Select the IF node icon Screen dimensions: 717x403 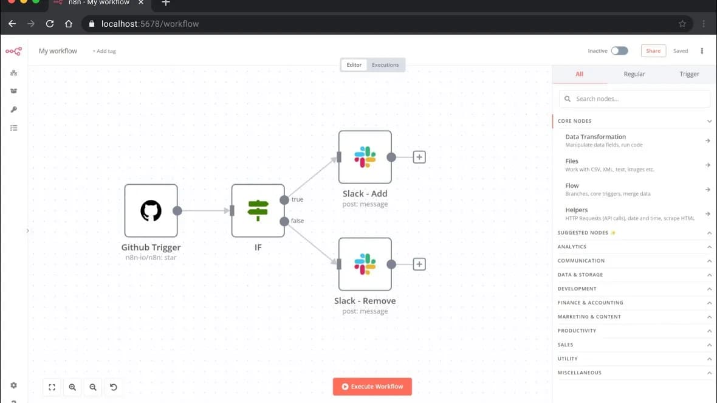[x=258, y=210]
